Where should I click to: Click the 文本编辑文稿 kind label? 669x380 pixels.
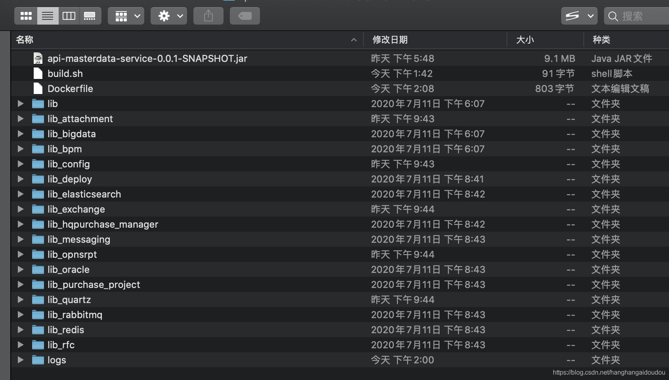[620, 88]
